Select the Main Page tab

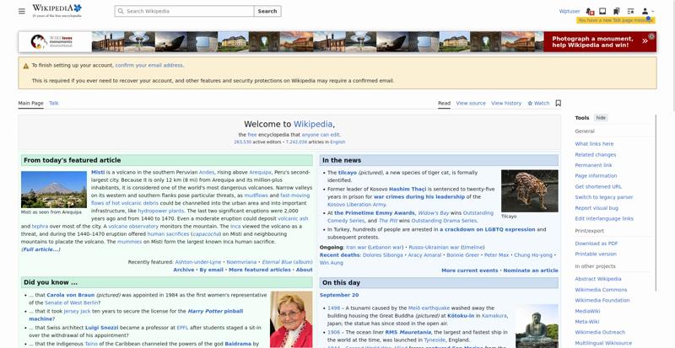pos(30,104)
